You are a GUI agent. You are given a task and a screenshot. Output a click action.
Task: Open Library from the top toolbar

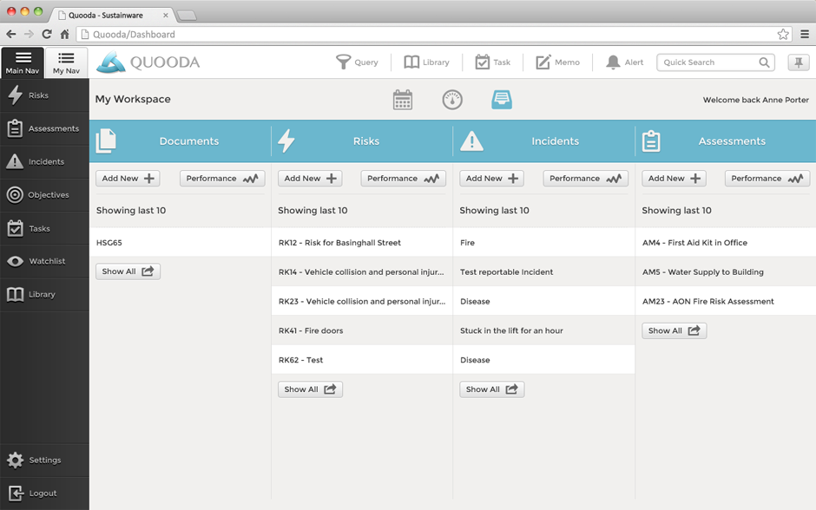[x=426, y=62]
